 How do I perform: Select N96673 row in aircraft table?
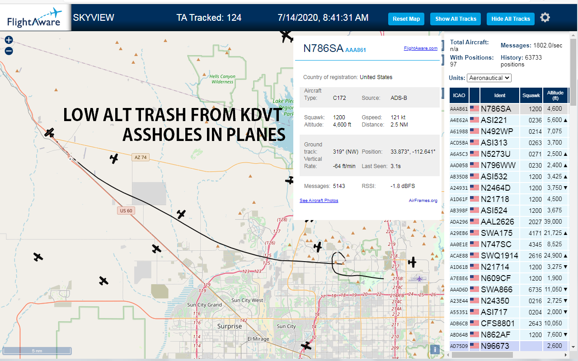(x=509, y=346)
